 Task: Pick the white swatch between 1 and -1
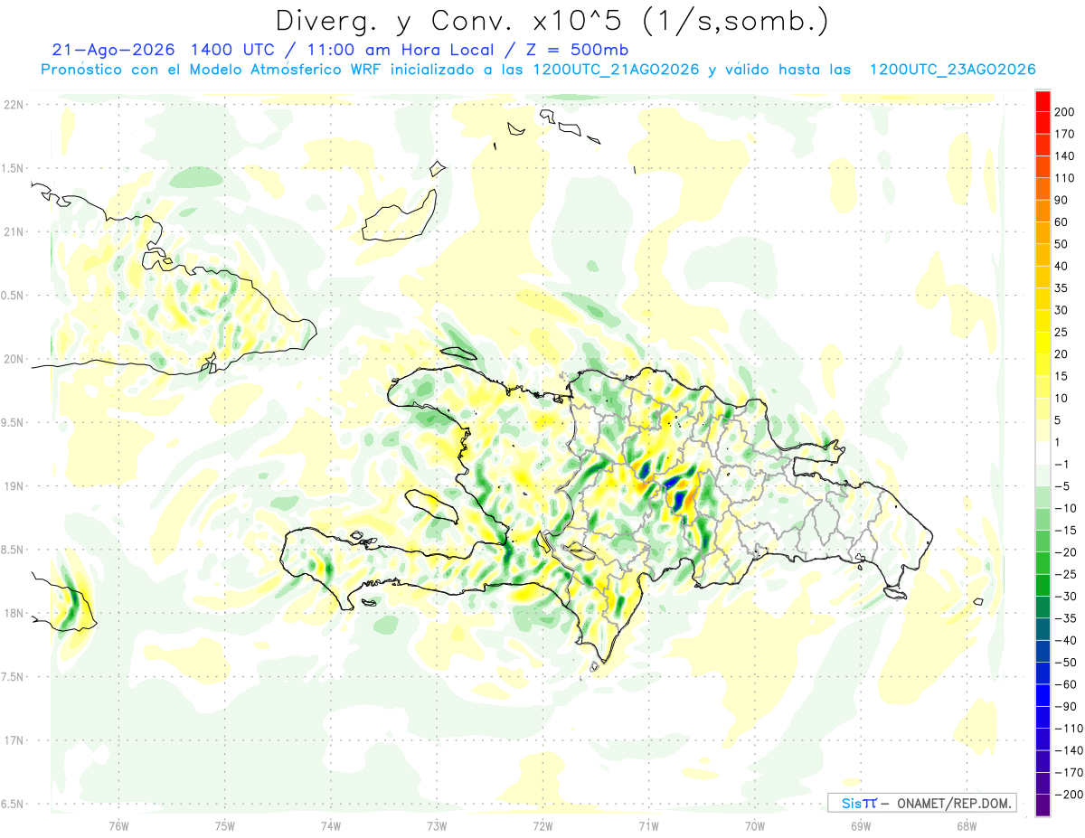[1043, 453]
